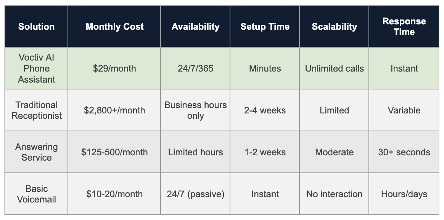Select the $2,800+/month cell

click(x=114, y=110)
